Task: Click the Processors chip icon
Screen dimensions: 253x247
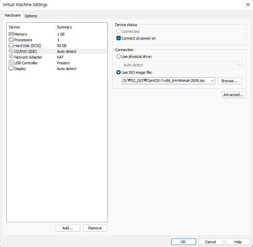Action: pyautogui.click(x=11, y=40)
